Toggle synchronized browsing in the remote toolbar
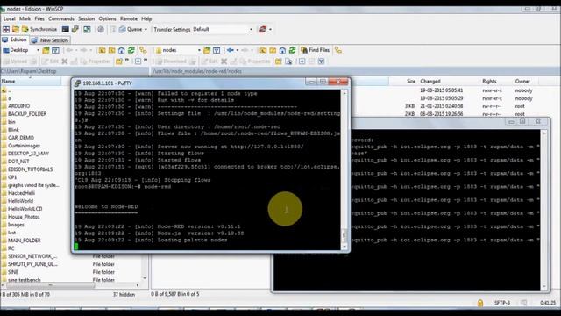Viewport: 561px width, 316px height. (x=338, y=50)
